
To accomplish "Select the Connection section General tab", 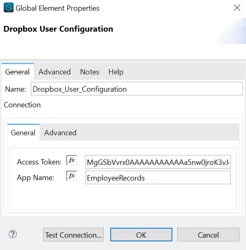I will (23, 133).
